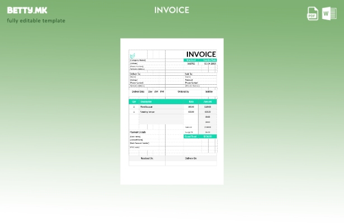Click the teal Grand Total row

tap(200, 136)
